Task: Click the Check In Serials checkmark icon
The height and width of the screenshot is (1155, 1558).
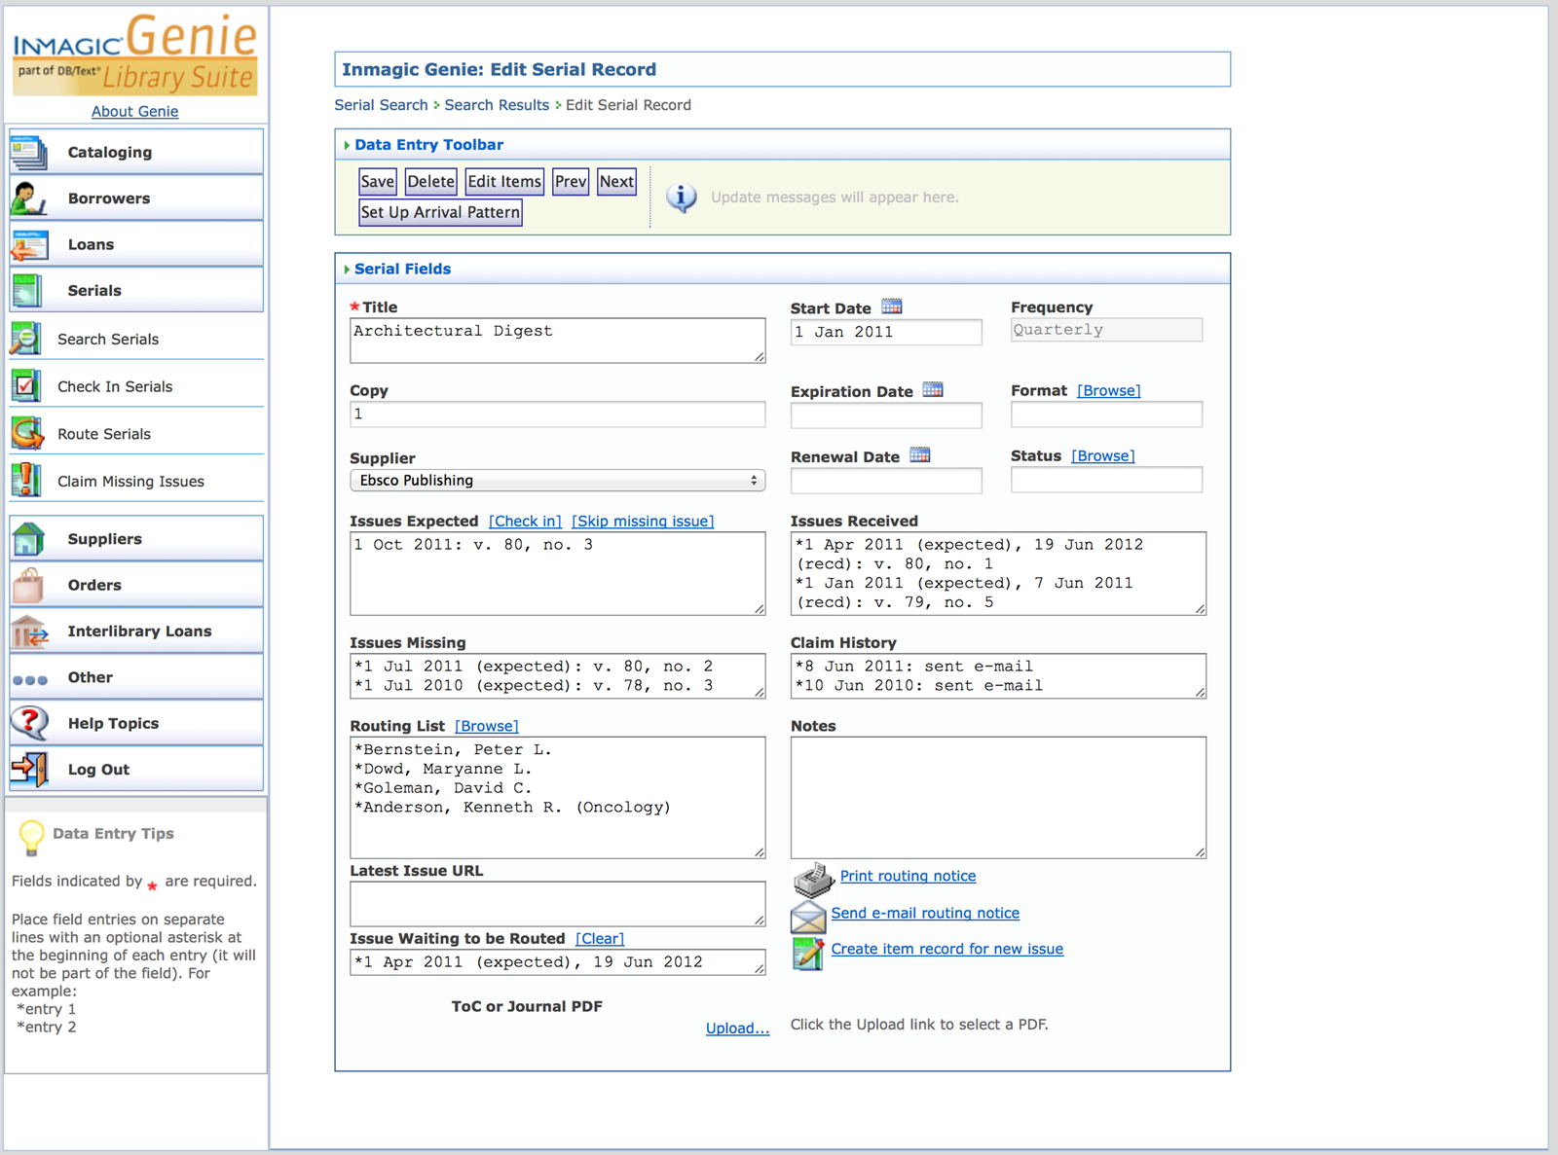Action: point(25,386)
